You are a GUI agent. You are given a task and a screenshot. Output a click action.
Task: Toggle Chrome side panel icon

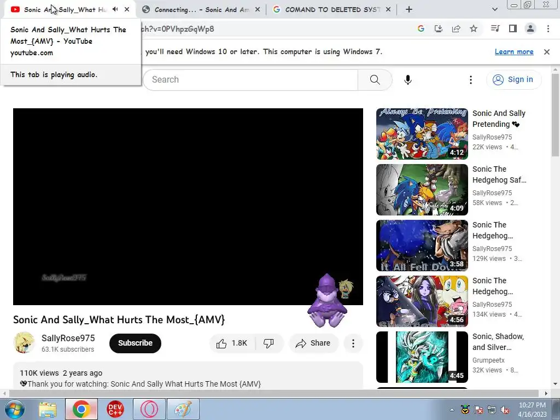513,28
